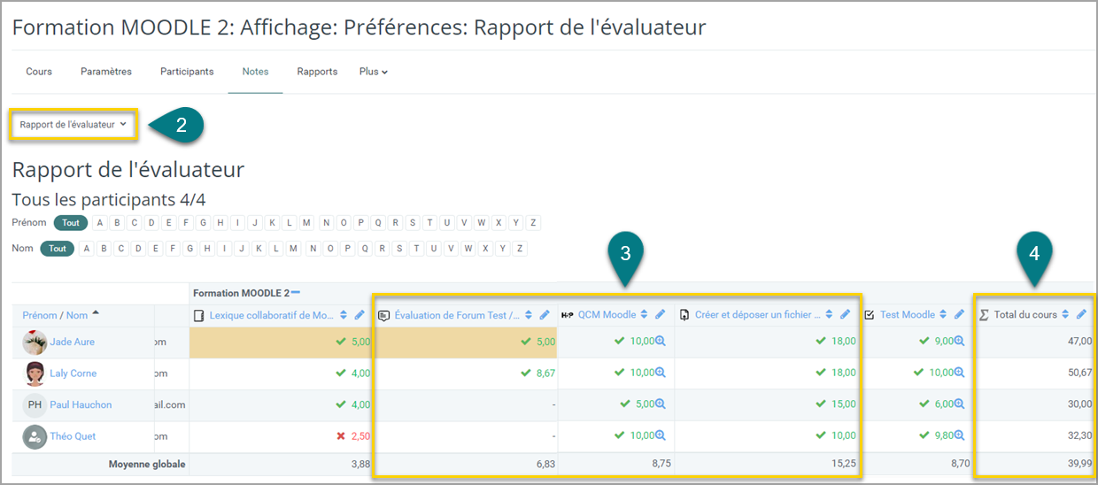
Task: Click Paul Hauchon's file grade 15,00
Action: point(844,404)
